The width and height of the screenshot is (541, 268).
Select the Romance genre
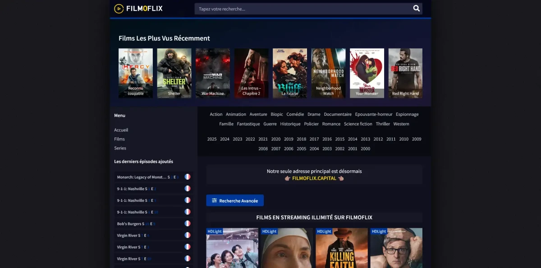pos(331,124)
